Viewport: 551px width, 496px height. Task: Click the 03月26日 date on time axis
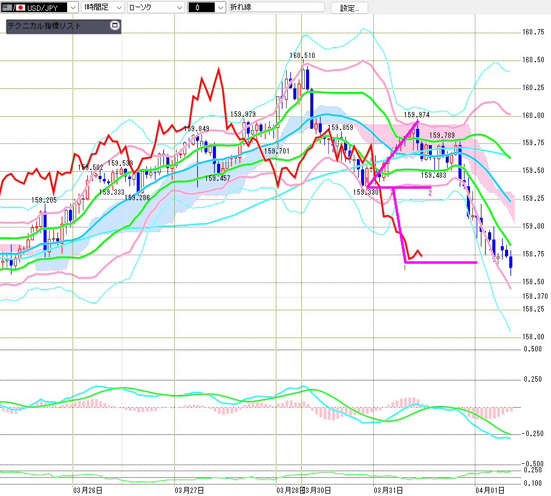coord(87,489)
